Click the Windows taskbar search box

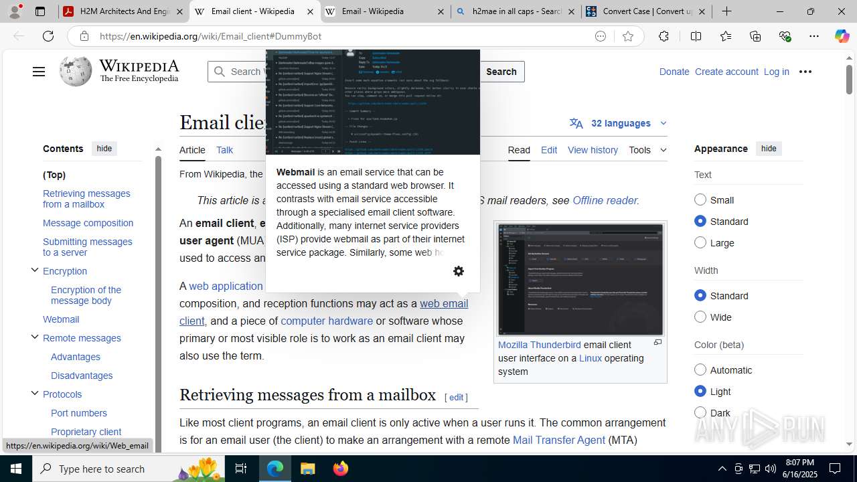tap(130, 469)
